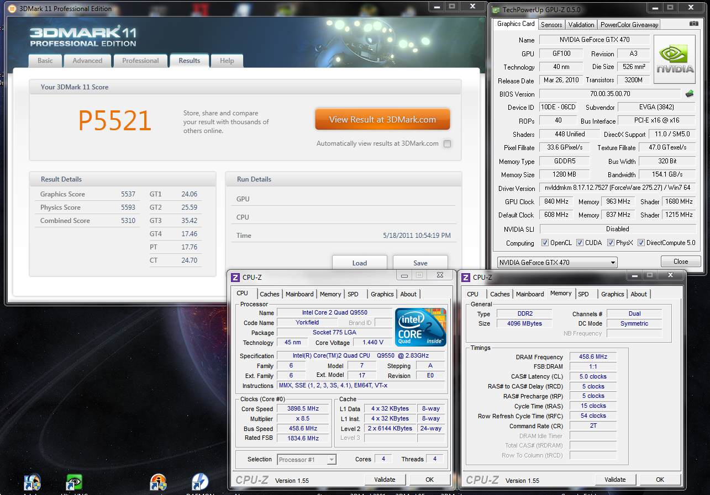Viewport: 710px width, 495px height.
Task: Open the DAEMON Tools desktop shortcut
Action: pos(199,483)
